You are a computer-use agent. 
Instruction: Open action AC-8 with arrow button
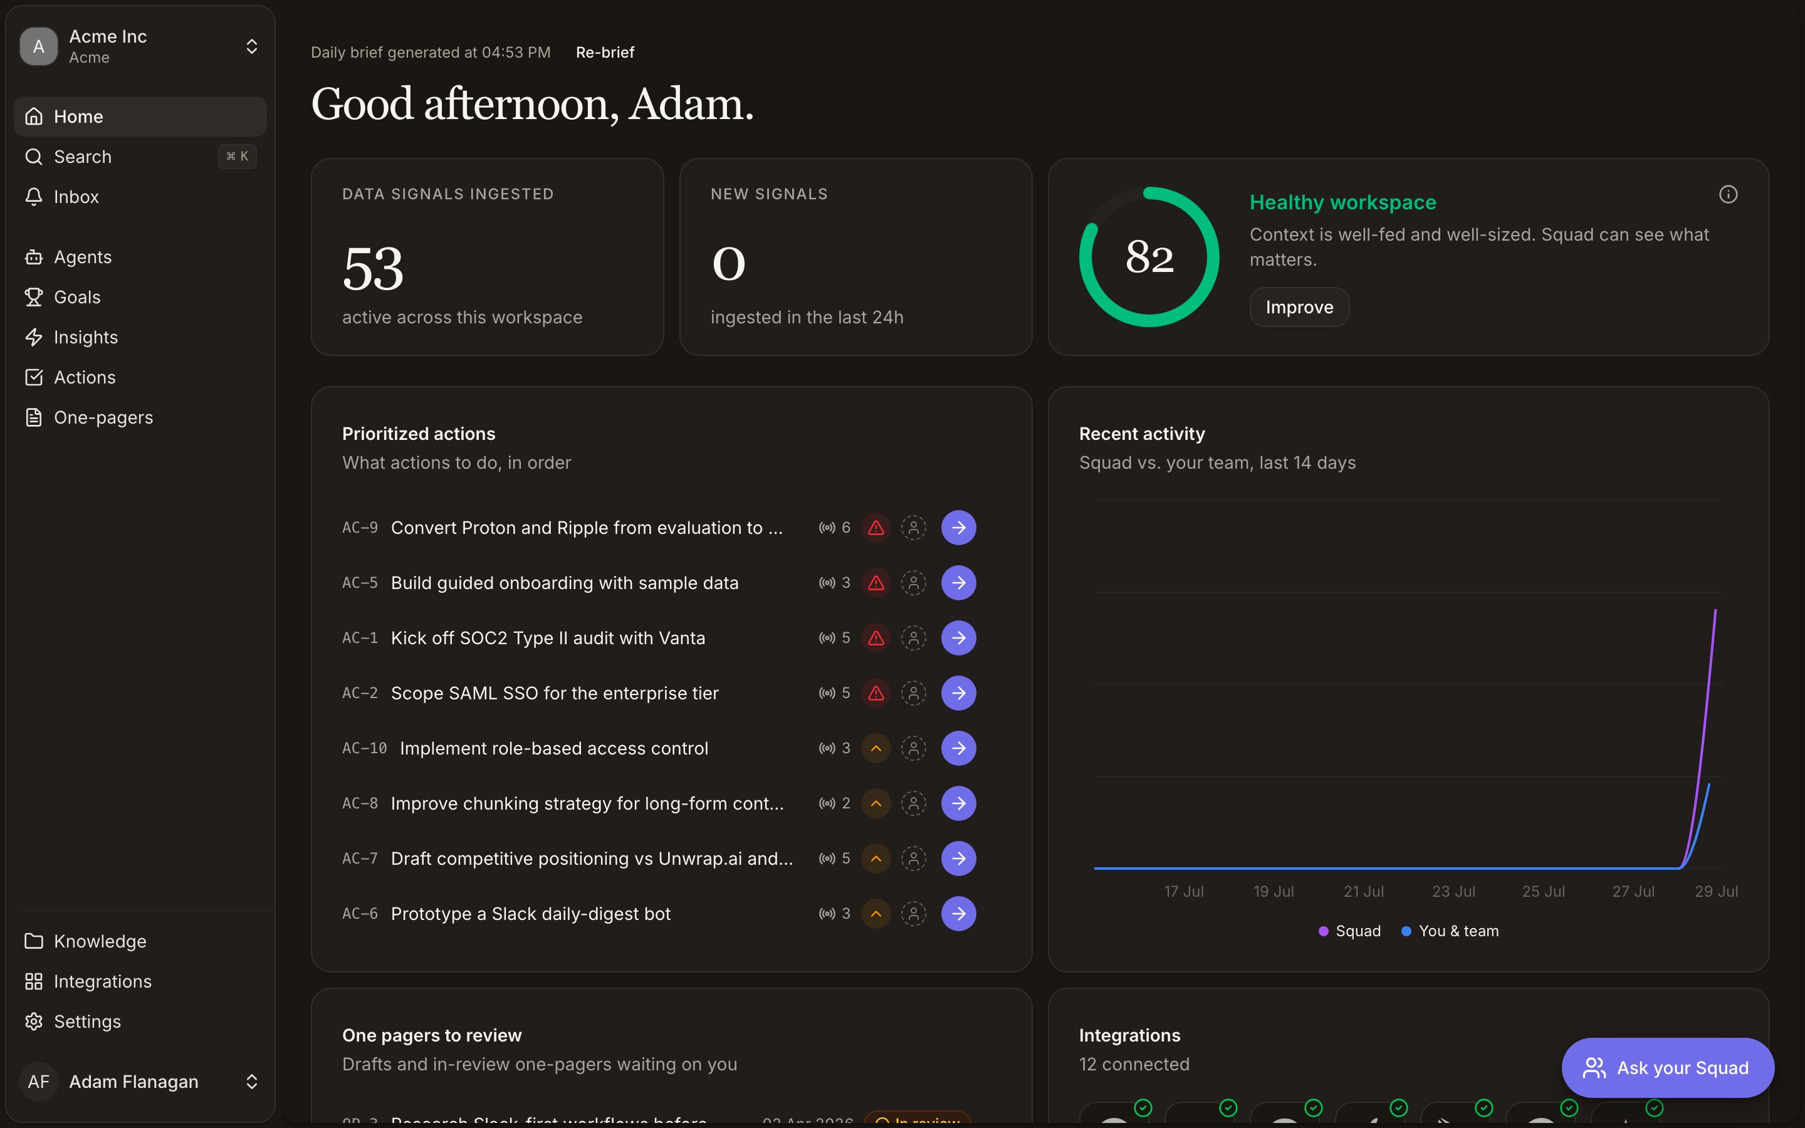coord(958,803)
